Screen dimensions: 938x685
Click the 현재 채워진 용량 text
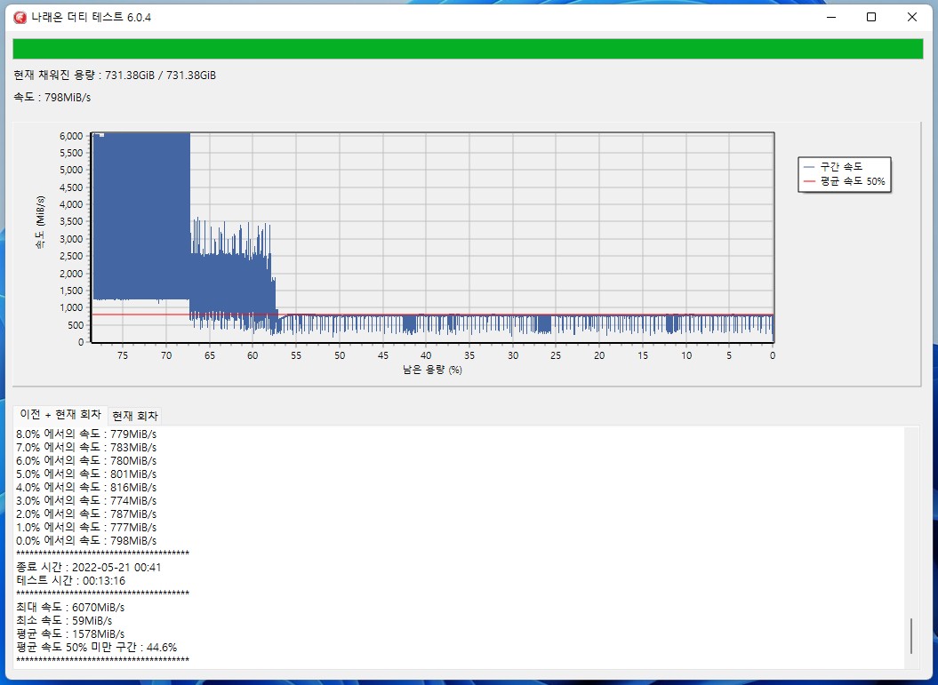click(115, 76)
